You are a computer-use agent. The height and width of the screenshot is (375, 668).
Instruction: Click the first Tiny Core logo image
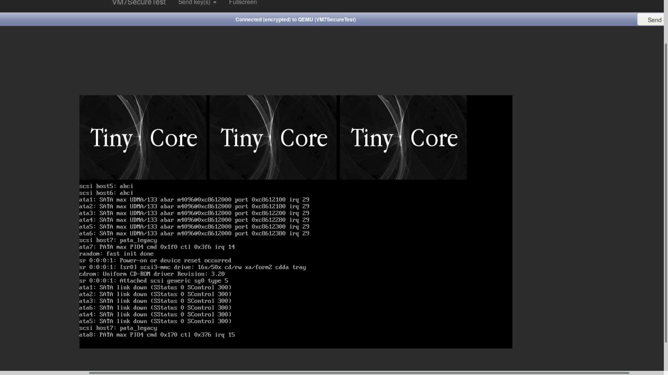point(143,137)
